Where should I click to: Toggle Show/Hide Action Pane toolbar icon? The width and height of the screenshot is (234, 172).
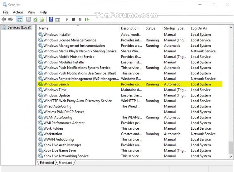58,19
